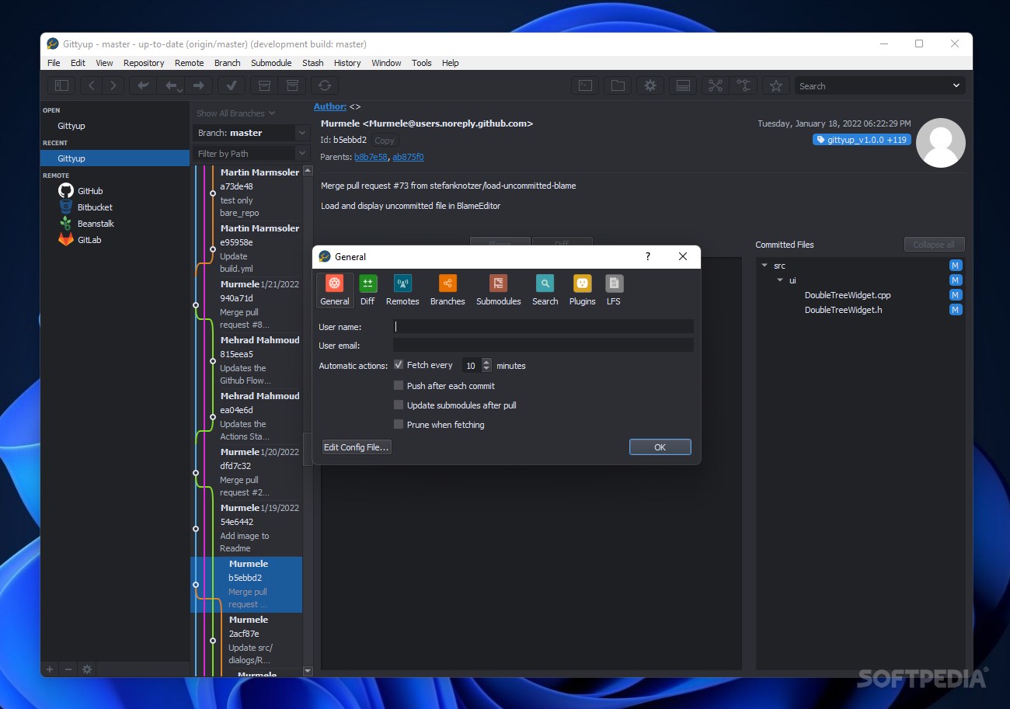The height and width of the screenshot is (709, 1010).
Task: Click the minus icon under the sidebar
Action: point(68,669)
